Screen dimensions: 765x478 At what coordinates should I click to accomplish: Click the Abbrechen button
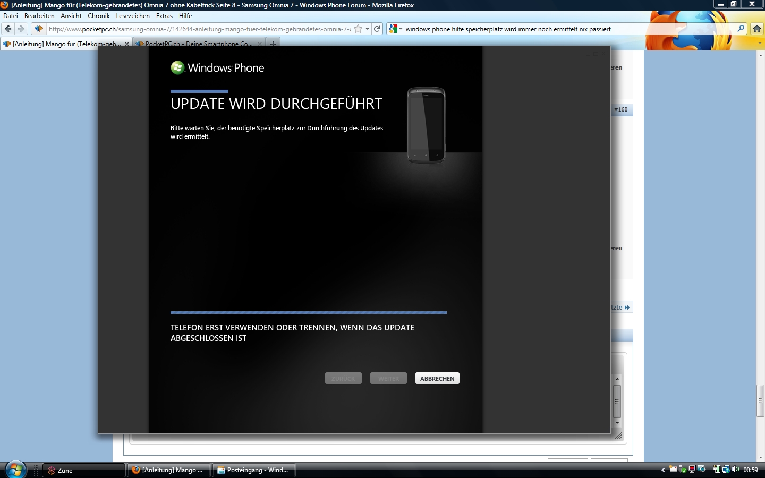(437, 378)
